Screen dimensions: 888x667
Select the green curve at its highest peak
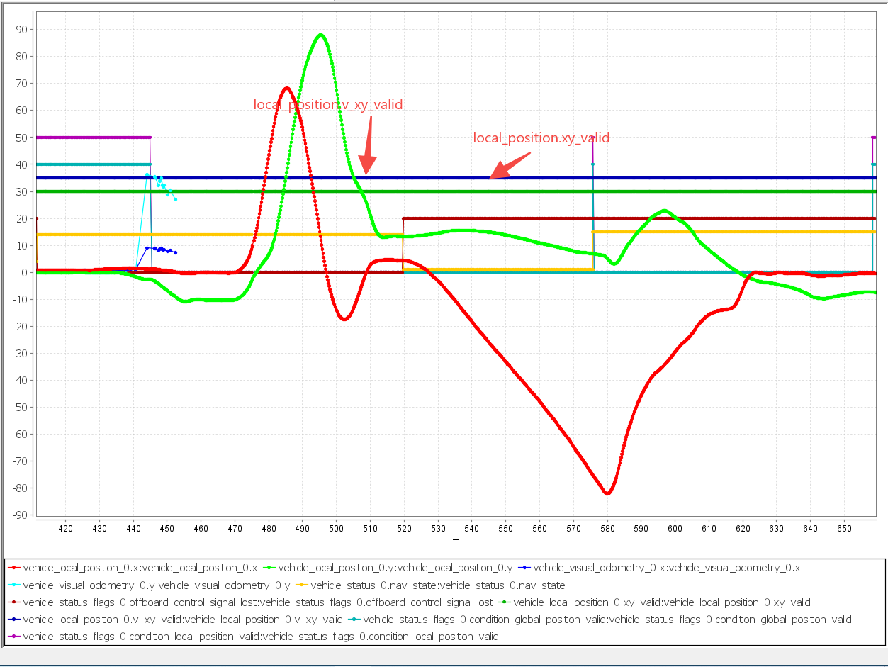tap(320, 34)
